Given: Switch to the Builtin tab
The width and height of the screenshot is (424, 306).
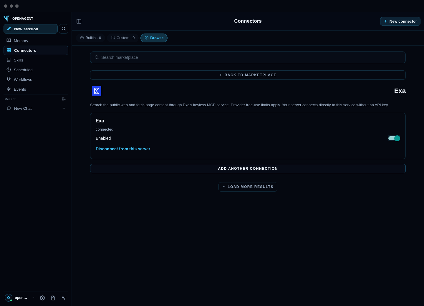Looking at the screenshot, I should (91, 38).
